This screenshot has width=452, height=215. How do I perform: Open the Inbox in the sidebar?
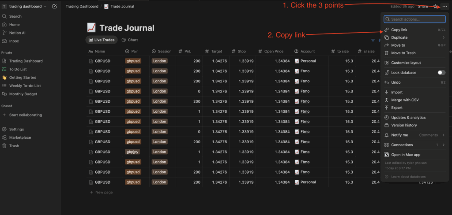[14, 41]
